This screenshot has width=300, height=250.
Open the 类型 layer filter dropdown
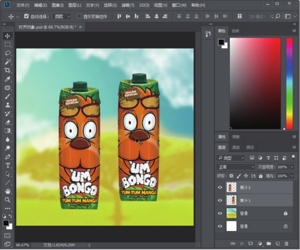tap(231, 158)
